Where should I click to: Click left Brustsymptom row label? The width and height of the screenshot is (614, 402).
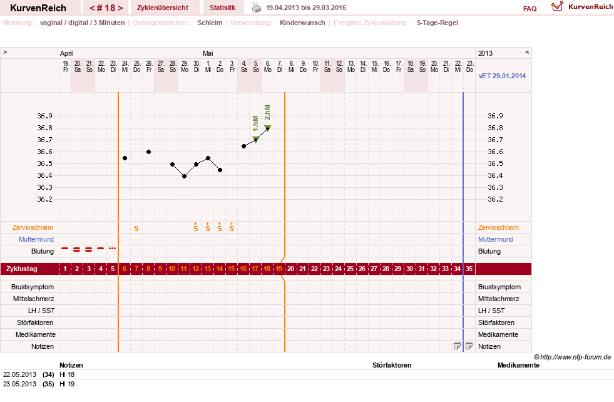click(33, 287)
